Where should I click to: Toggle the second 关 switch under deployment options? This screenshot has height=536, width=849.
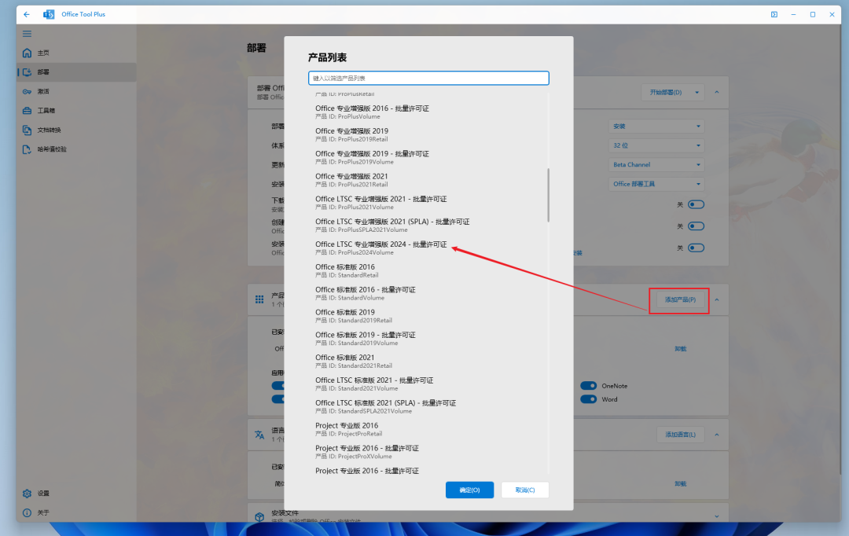[x=696, y=226]
